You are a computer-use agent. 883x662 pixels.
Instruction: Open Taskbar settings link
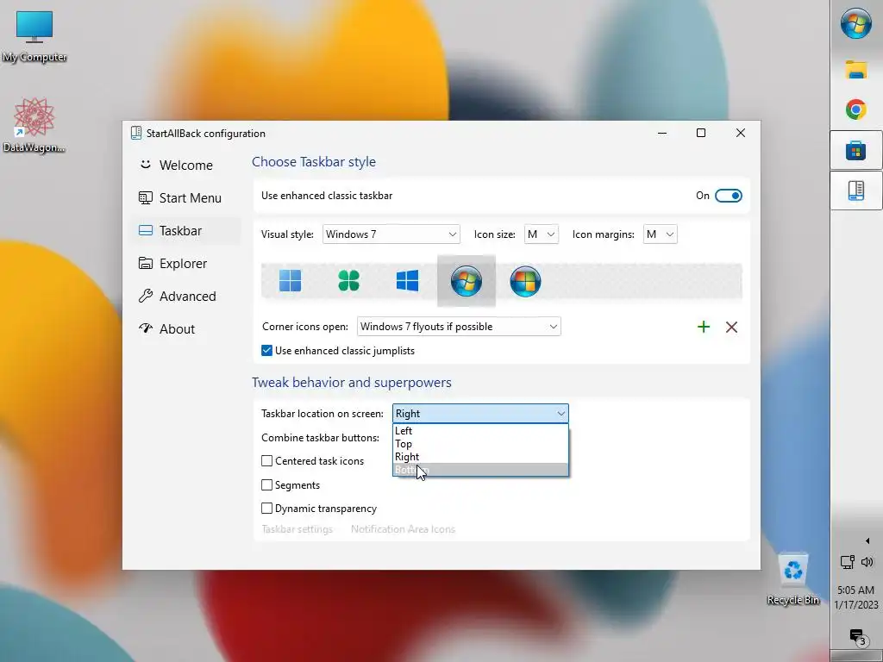click(297, 529)
